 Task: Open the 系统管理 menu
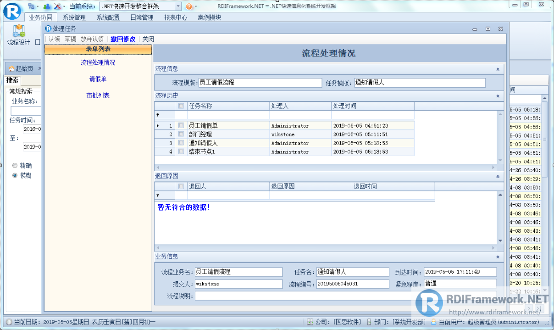(74, 17)
